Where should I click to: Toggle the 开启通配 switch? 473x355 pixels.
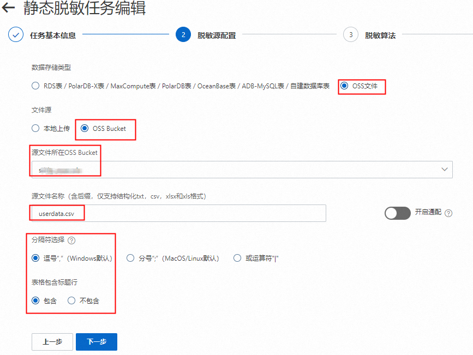pos(398,213)
